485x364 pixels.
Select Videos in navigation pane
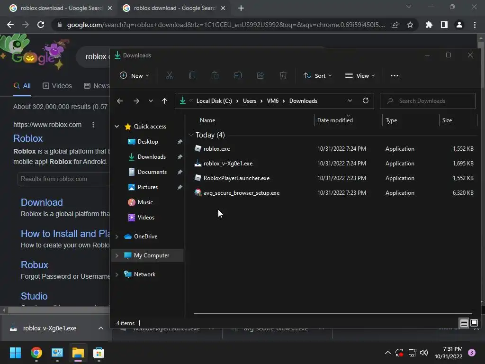coord(146,218)
